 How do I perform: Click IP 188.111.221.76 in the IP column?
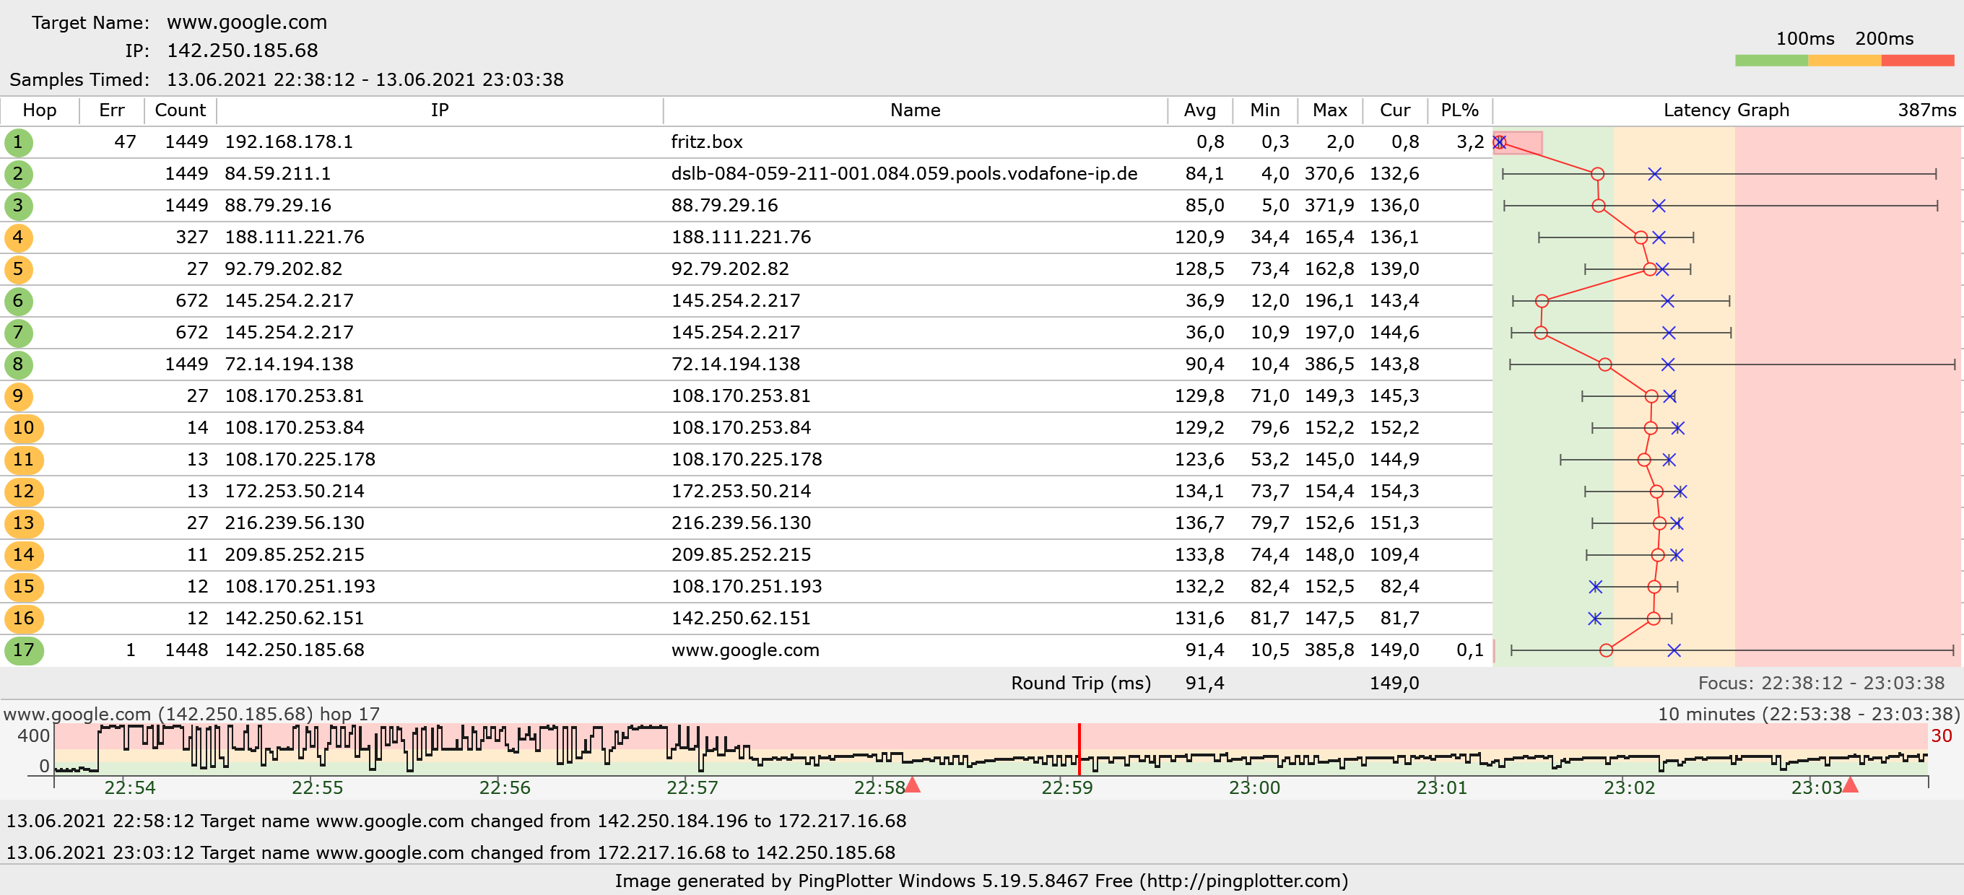point(295,237)
